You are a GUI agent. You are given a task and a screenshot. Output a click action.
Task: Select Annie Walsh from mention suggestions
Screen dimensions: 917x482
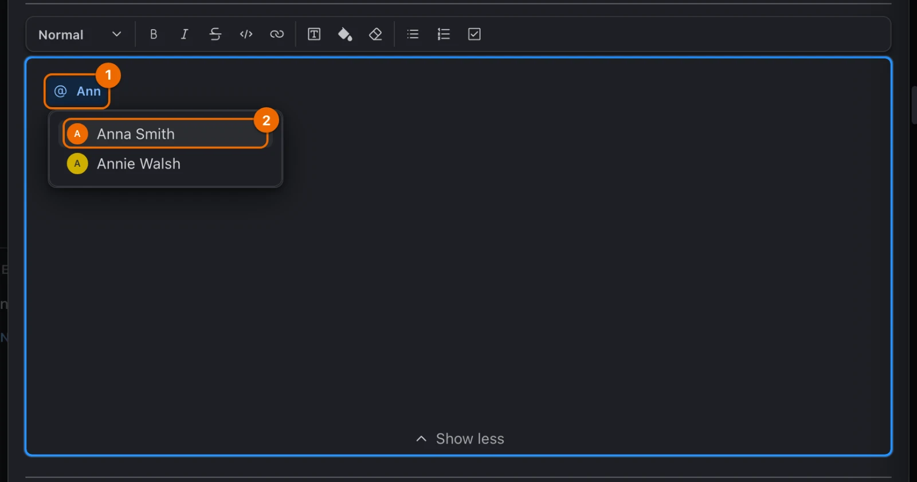click(x=166, y=164)
